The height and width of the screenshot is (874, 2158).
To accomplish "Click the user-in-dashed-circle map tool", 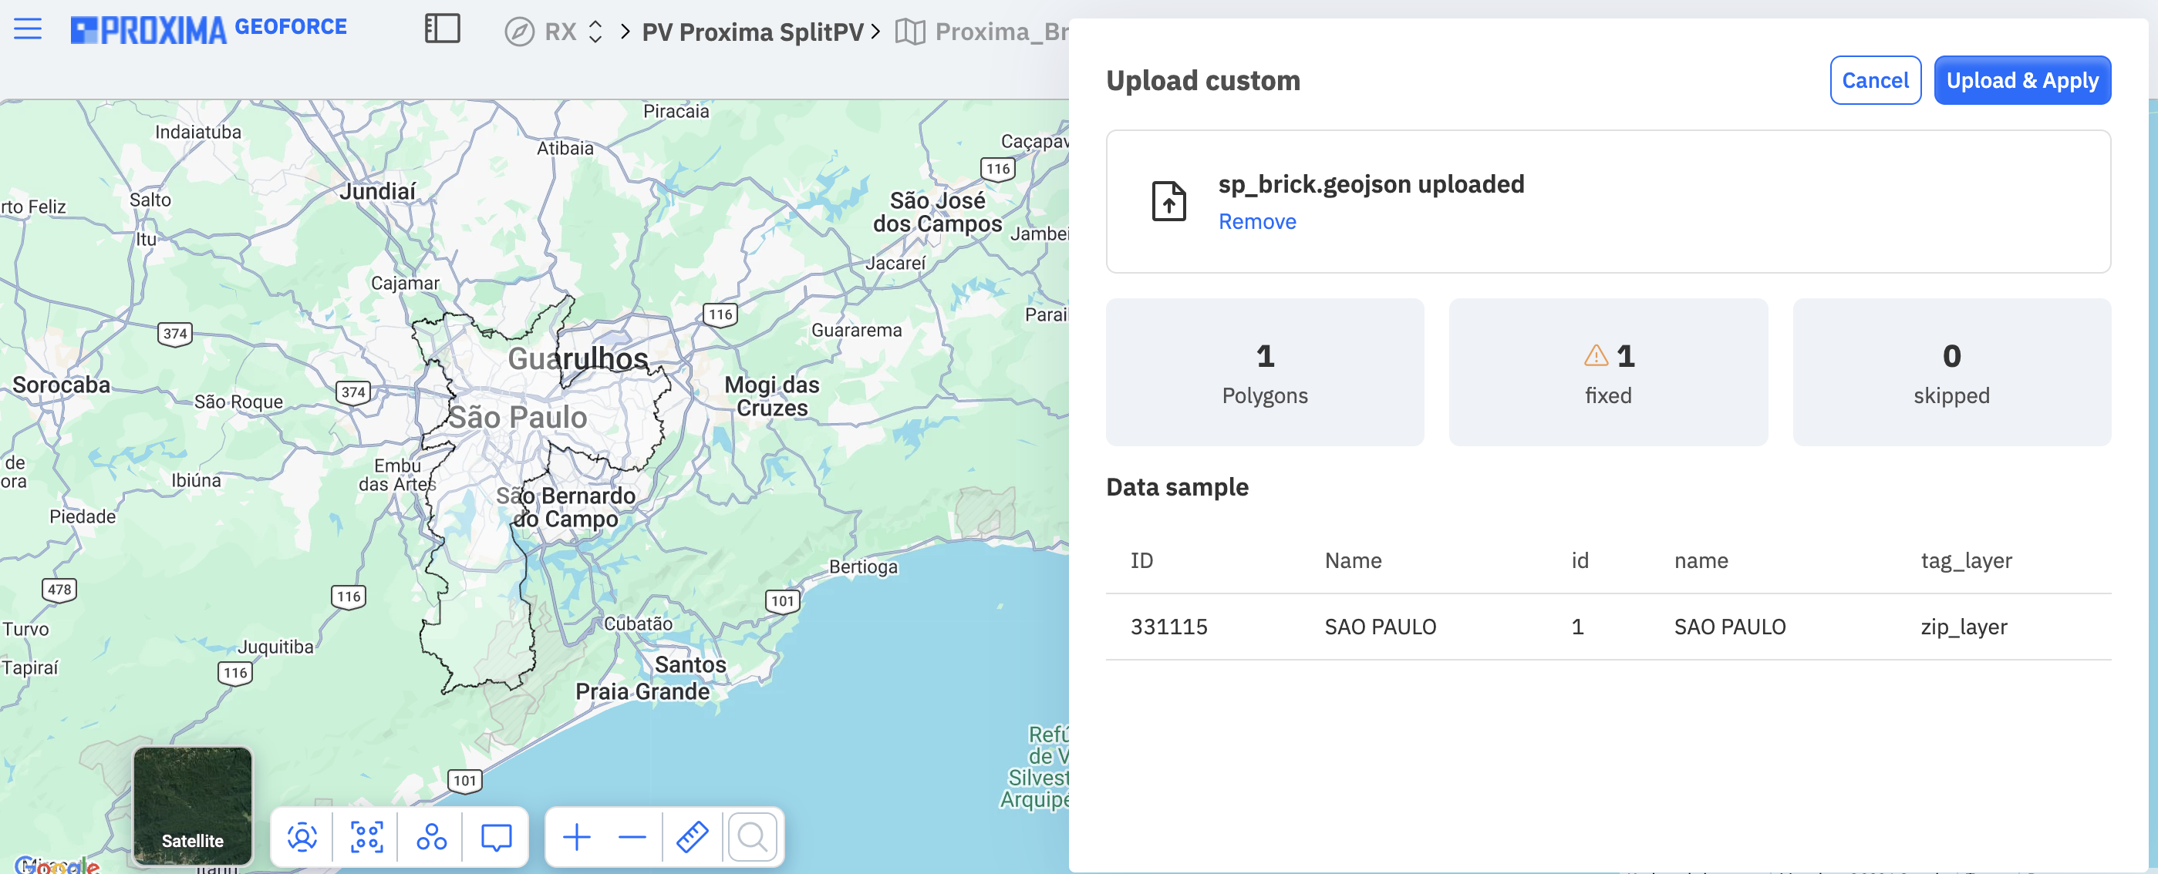I will 302,836.
